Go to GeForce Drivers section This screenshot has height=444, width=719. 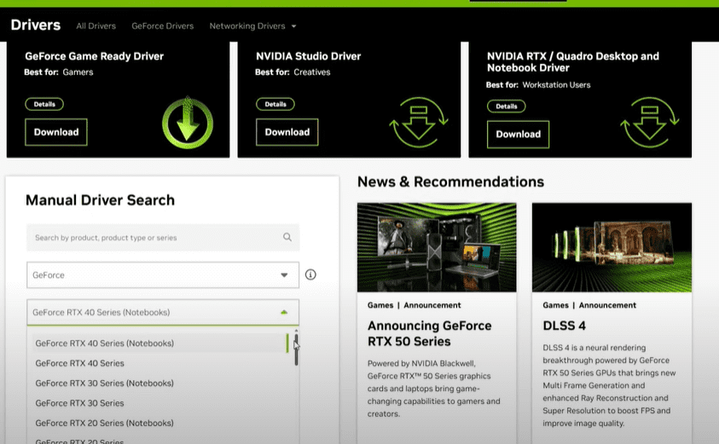click(x=162, y=26)
